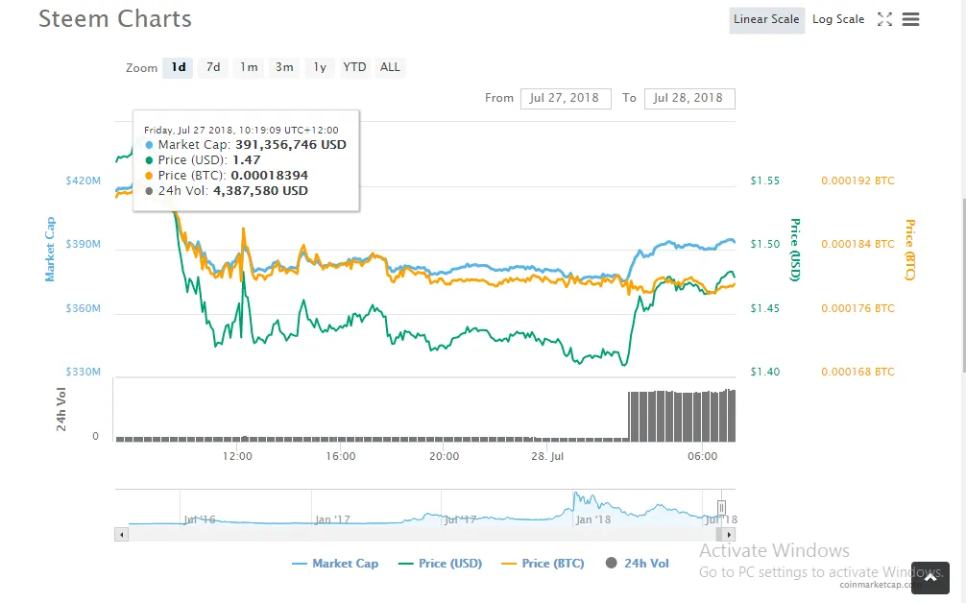Set zoom to ALL
Viewport: 966px width, 603px height.
coord(390,67)
